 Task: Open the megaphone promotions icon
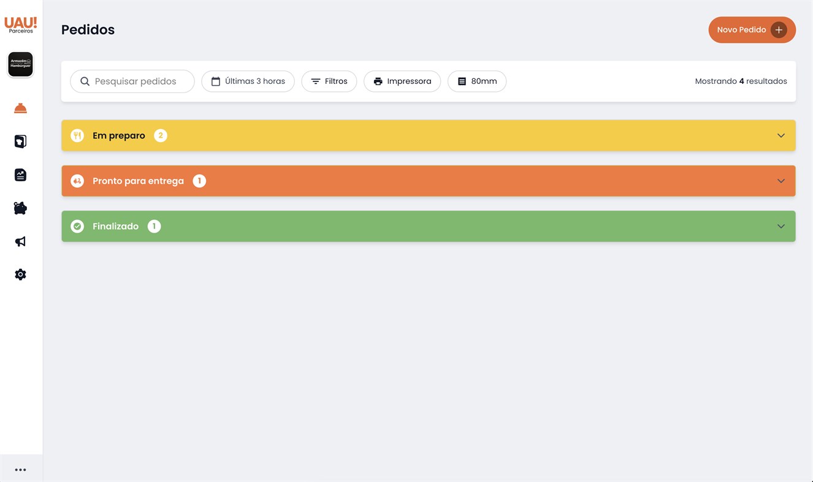(x=20, y=241)
